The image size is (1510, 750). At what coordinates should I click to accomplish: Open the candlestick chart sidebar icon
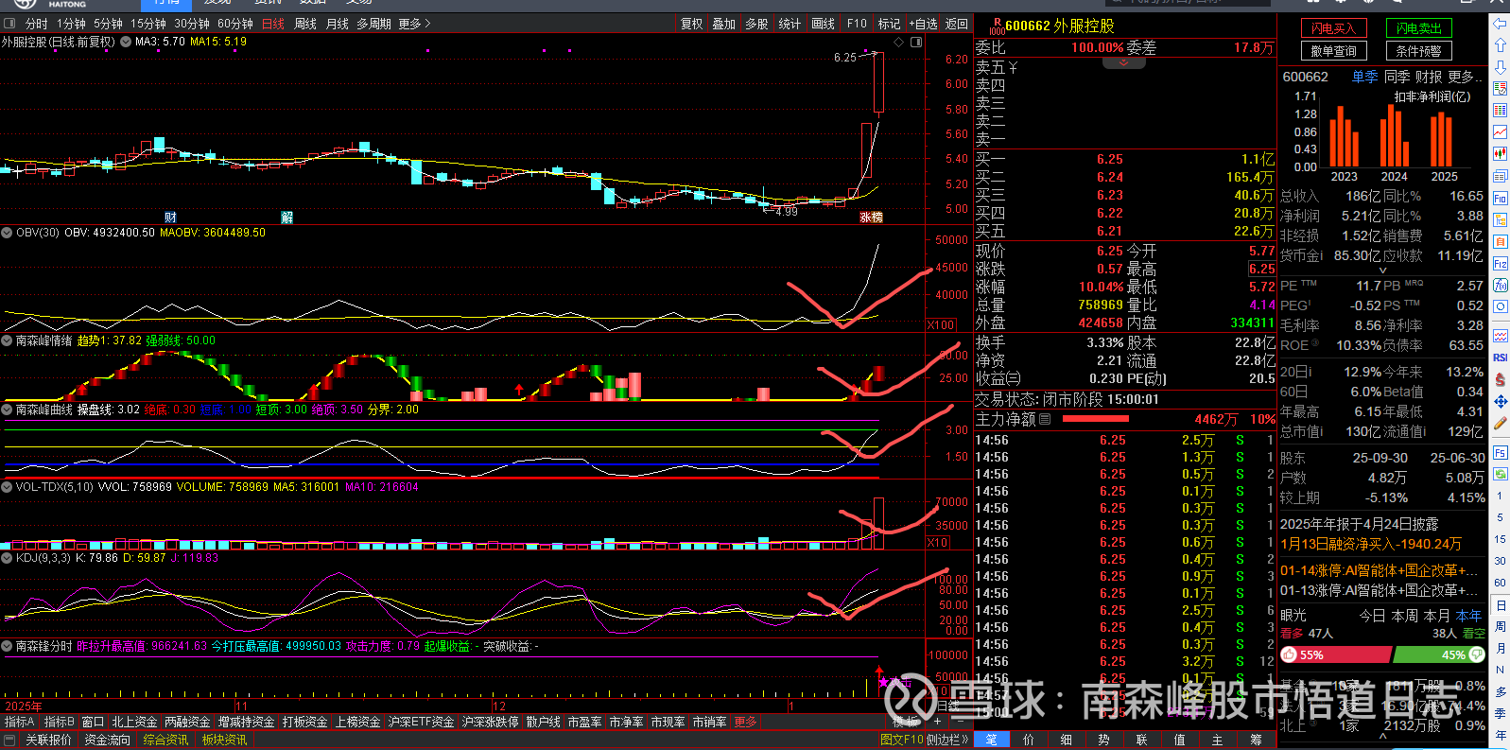click(x=1500, y=154)
